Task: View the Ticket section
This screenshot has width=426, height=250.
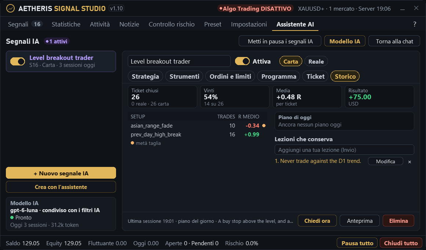Action: tap(315, 76)
